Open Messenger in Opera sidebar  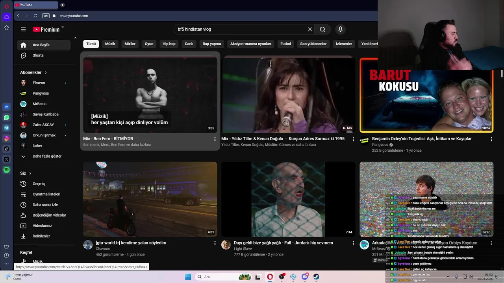click(x=6, y=107)
